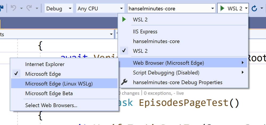The image size is (266, 125).
Task: Select the checked WSL 2 launch profile
Action: [x=183, y=51]
